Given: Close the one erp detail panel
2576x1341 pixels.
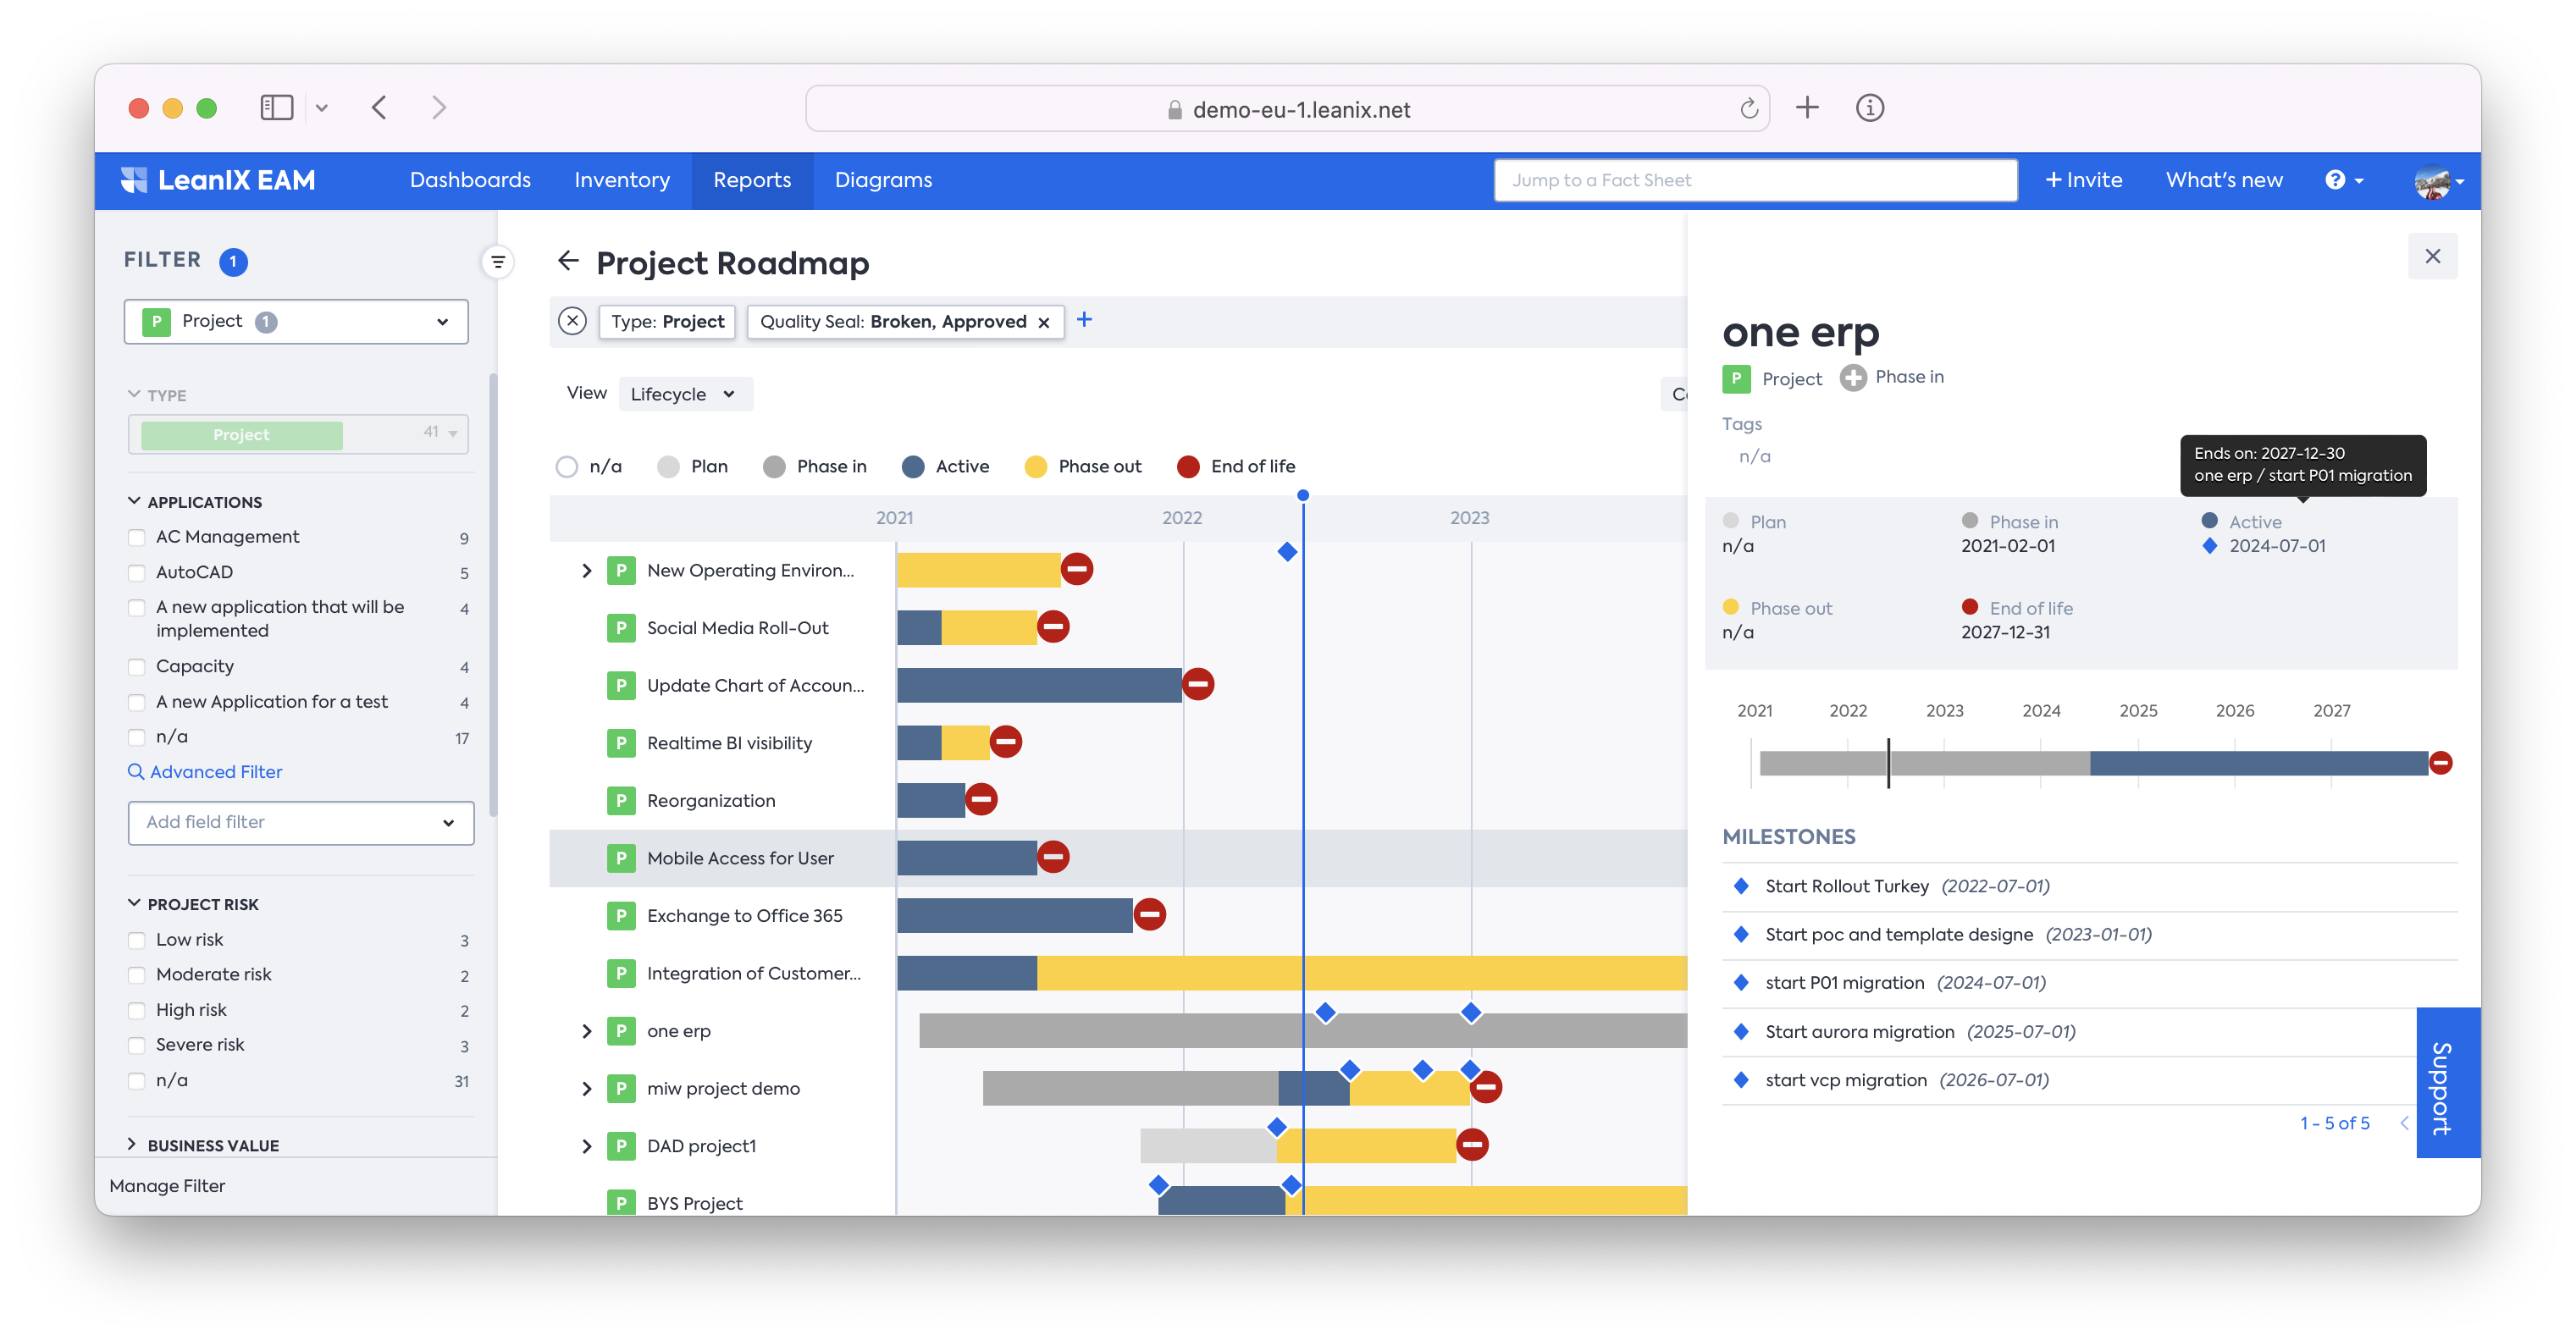Looking at the screenshot, I should (2432, 256).
